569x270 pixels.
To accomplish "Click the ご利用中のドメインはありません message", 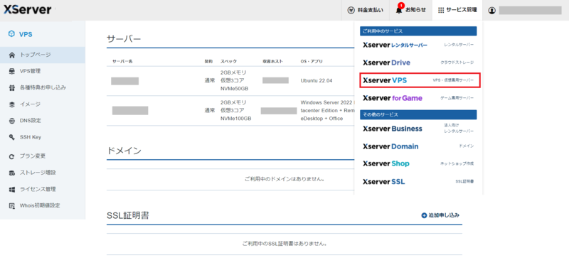I will coord(284,179).
